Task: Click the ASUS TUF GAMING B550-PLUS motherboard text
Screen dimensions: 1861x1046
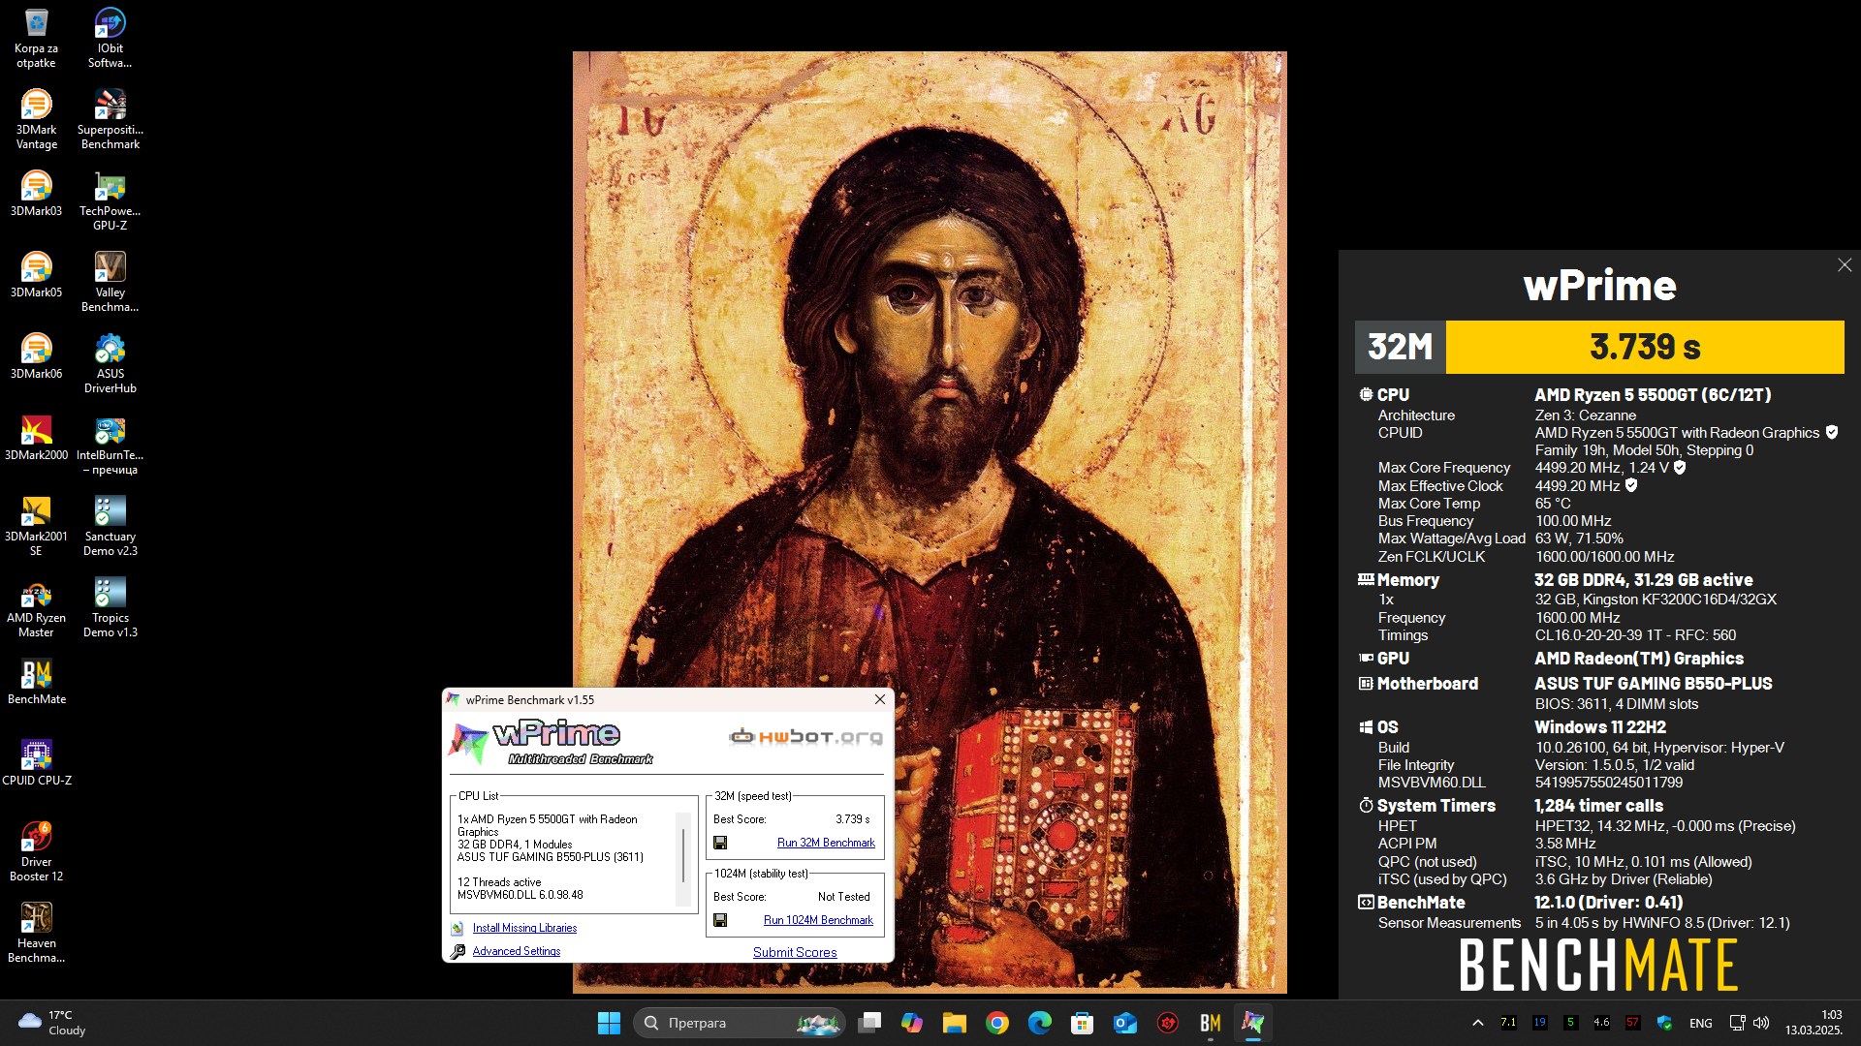Action: pyautogui.click(x=1654, y=684)
